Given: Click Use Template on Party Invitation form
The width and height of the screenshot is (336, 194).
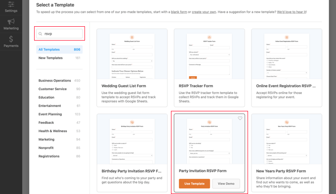Looking at the screenshot, I should (194, 184).
